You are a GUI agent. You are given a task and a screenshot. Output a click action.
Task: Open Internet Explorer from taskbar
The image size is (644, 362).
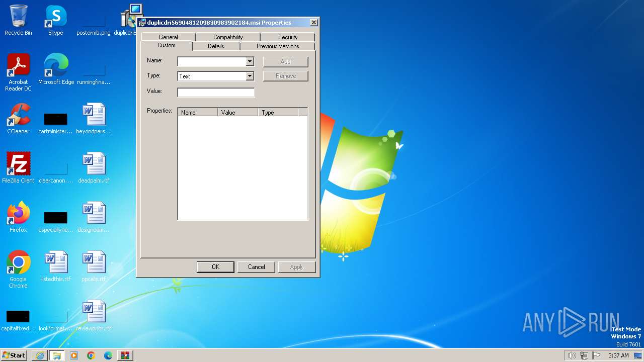click(x=40, y=355)
